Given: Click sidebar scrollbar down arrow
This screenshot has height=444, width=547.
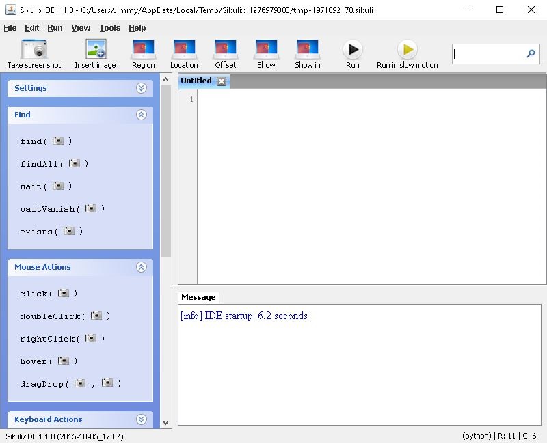Looking at the screenshot, I should (165, 423).
